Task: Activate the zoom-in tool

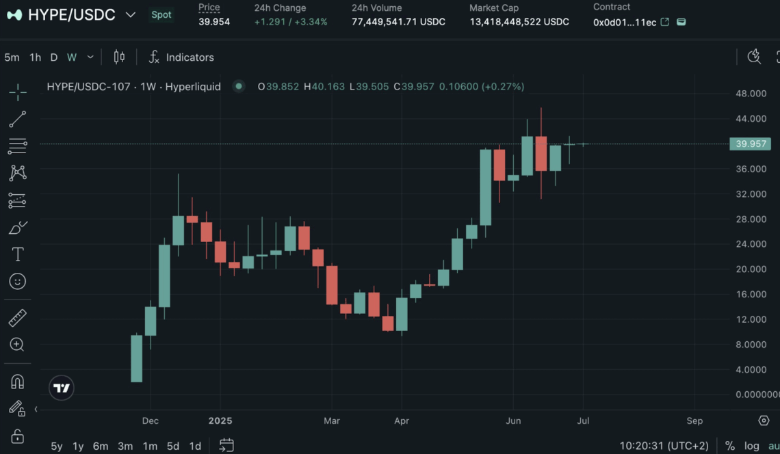Action: pos(17,345)
